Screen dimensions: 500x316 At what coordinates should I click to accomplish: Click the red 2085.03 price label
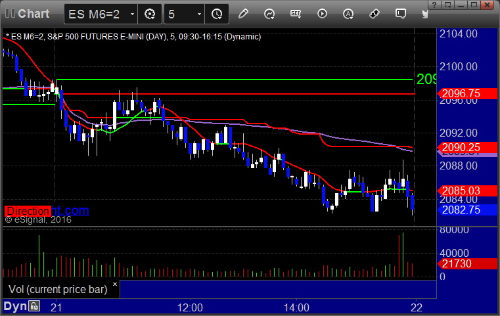467,191
